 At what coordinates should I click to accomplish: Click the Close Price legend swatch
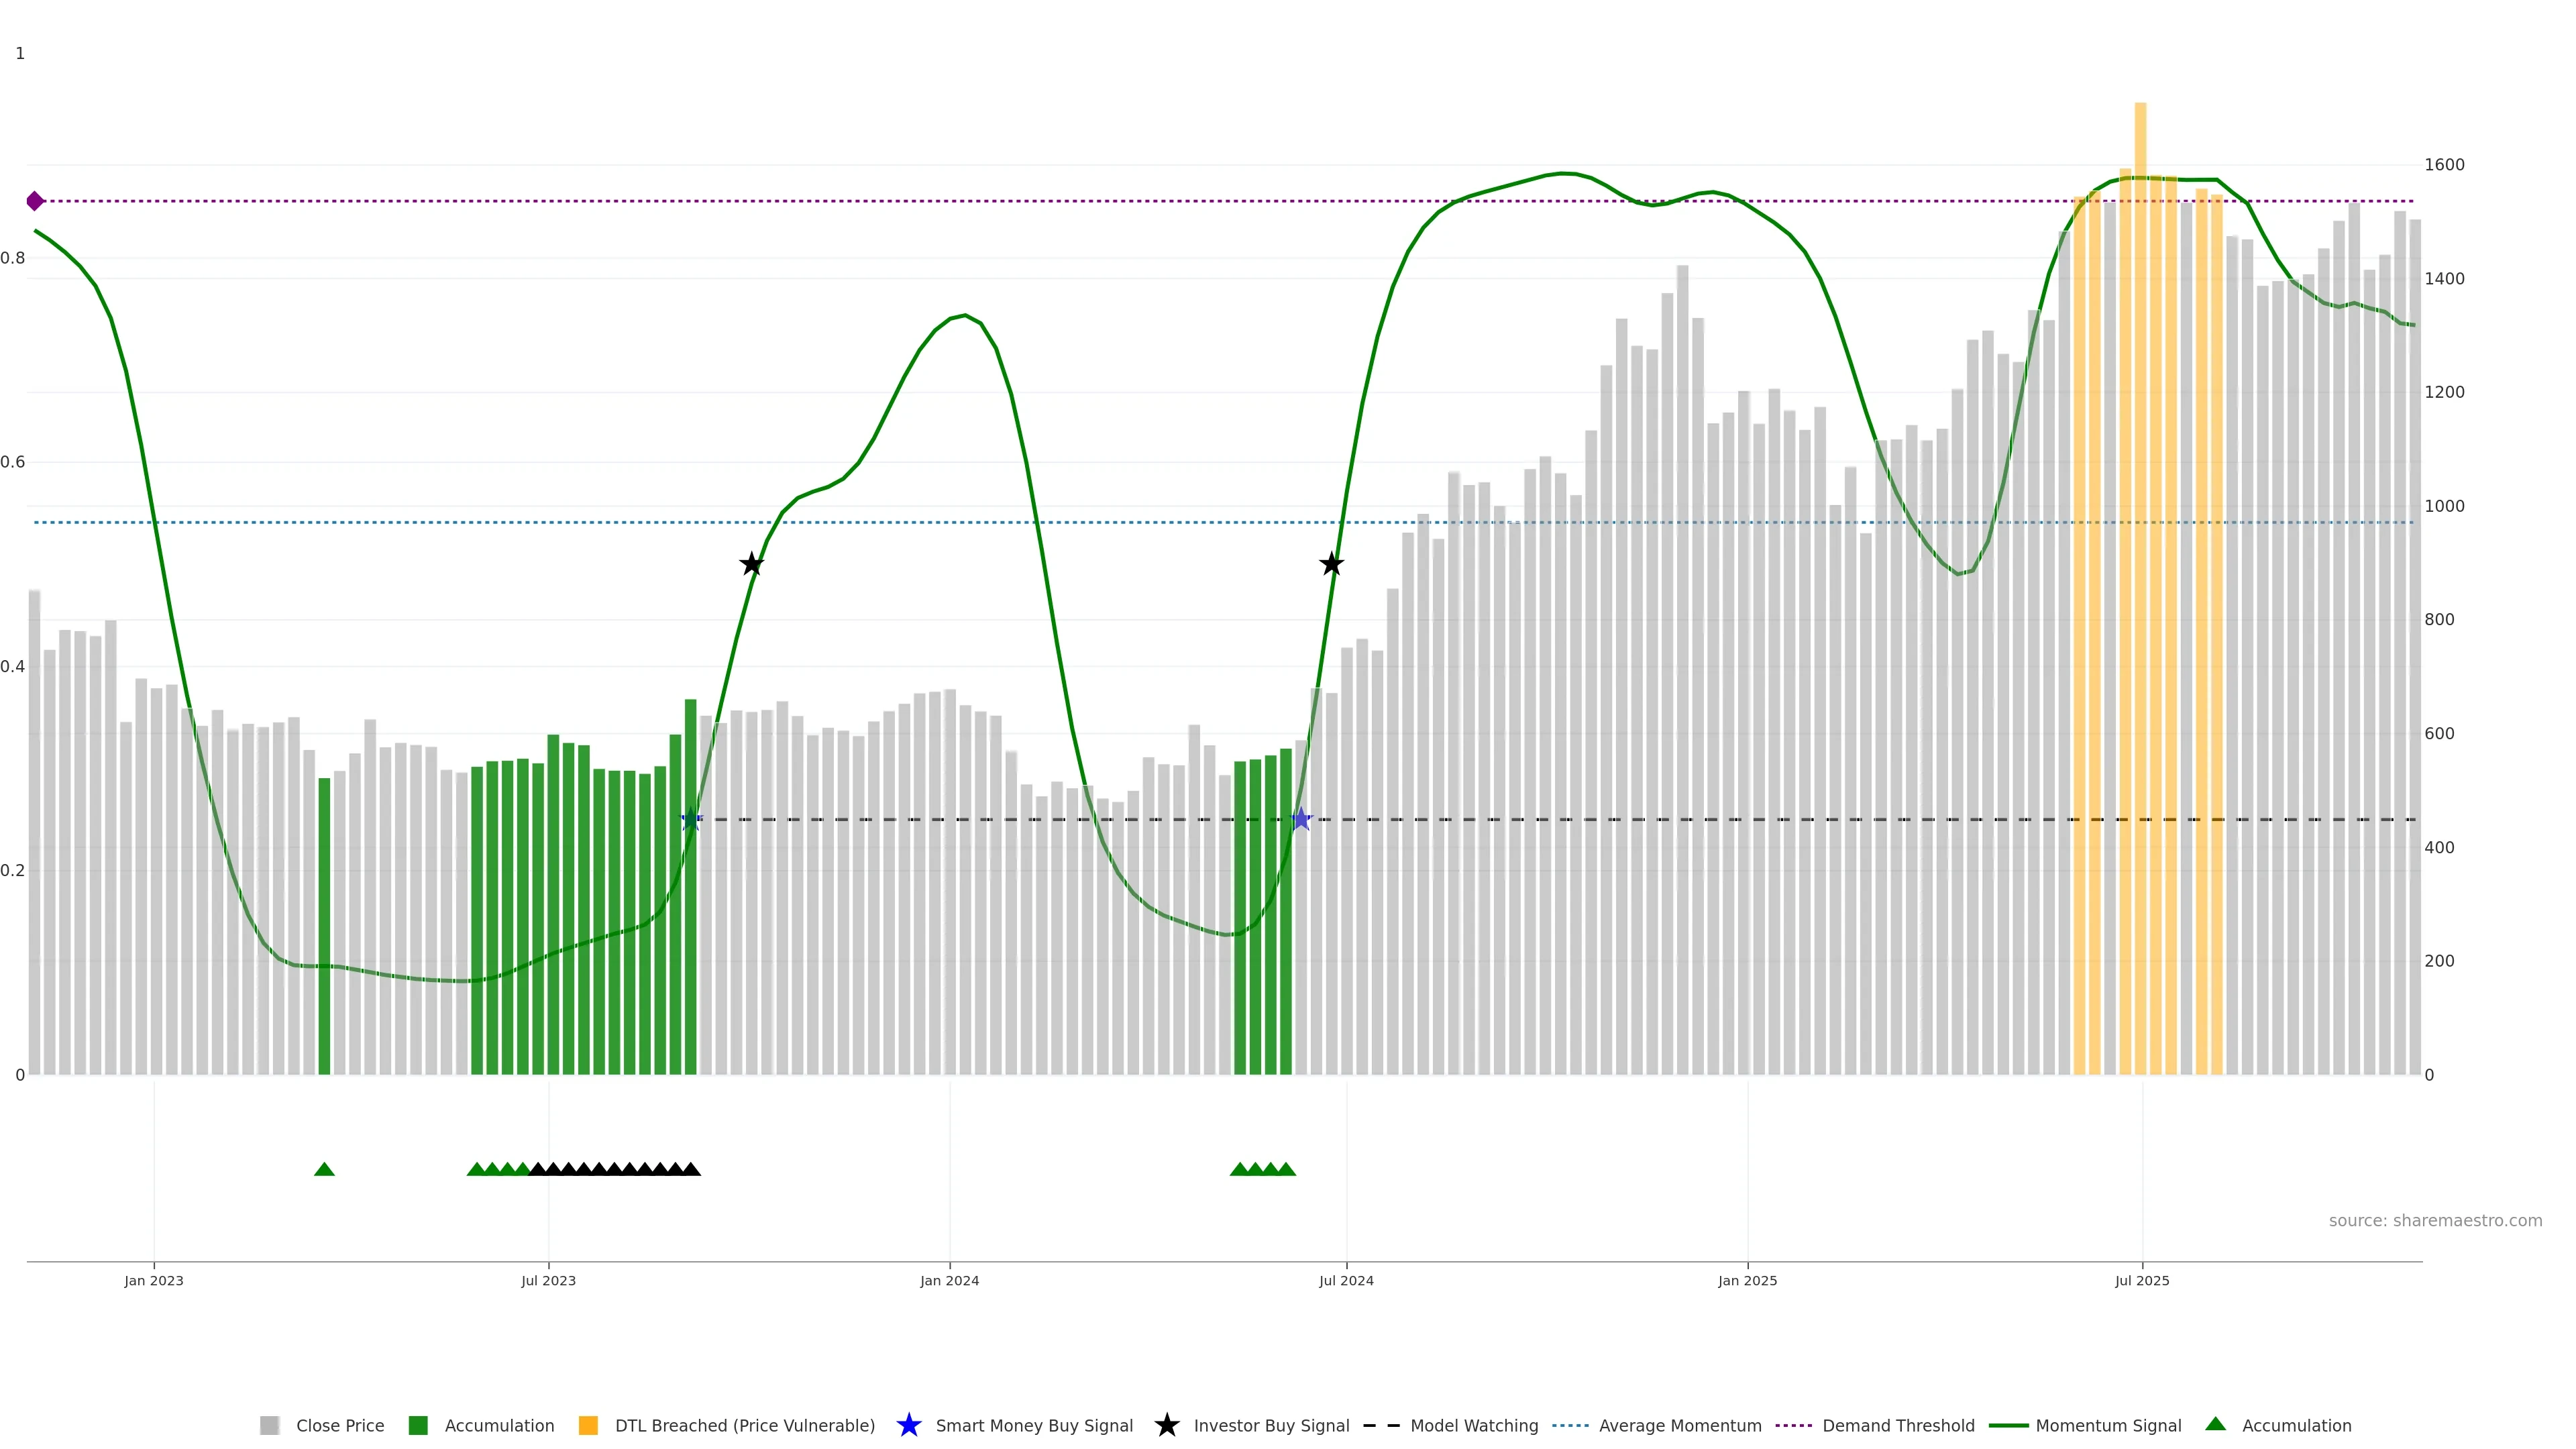coord(269,1425)
